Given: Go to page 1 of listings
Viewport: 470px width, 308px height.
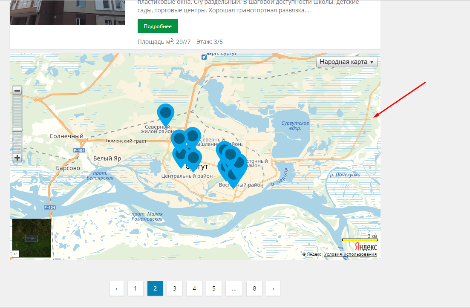Looking at the screenshot, I should click(x=135, y=288).
